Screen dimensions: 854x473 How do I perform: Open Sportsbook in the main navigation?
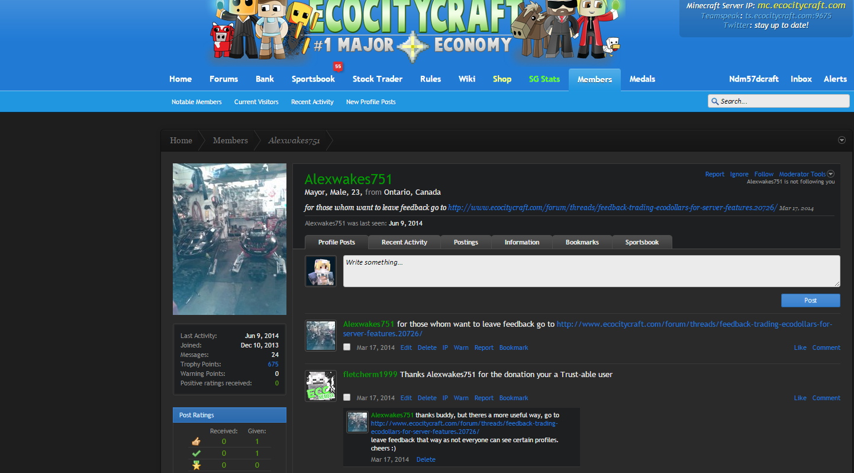[x=313, y=79]
